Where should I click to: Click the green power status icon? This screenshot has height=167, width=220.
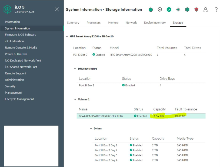point(151,10)
